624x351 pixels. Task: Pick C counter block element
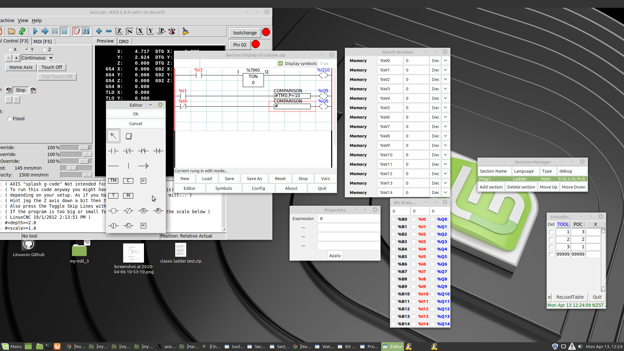[128, 181]
